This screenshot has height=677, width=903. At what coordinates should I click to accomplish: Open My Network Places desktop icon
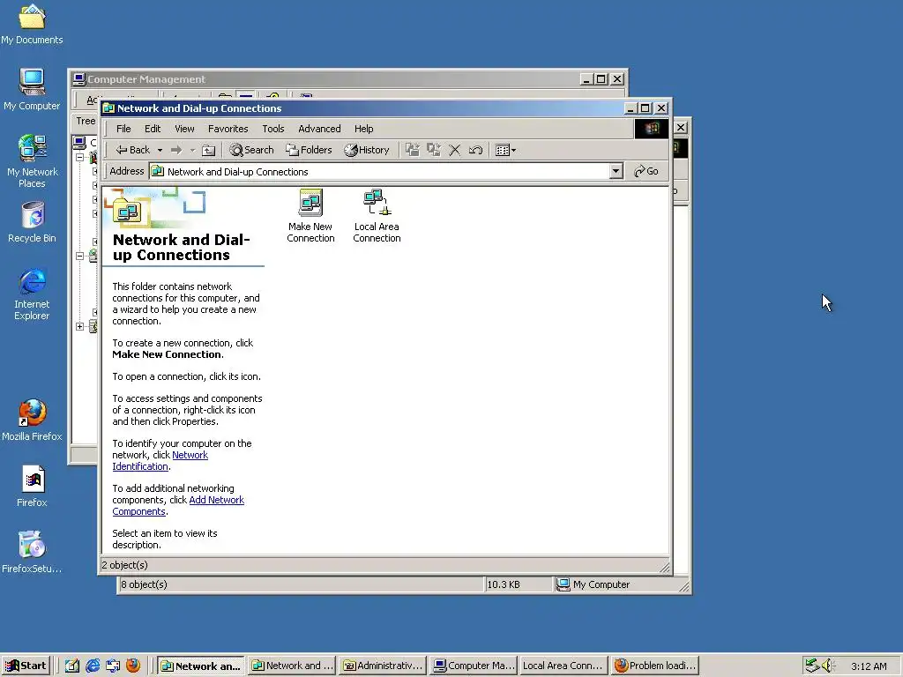point(32,161)
